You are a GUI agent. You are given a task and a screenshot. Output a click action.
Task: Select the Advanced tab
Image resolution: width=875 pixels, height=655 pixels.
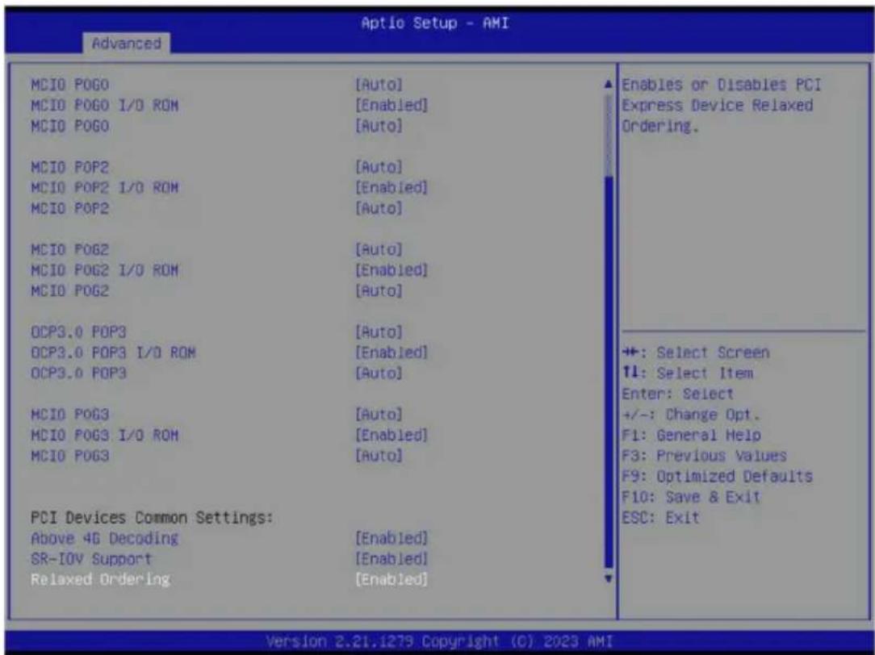[x=126, y=43]
